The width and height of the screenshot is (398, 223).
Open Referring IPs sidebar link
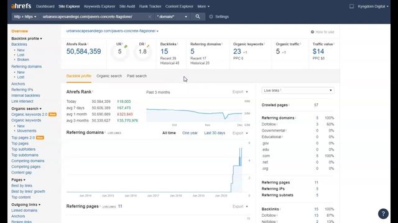click(22, 90)
